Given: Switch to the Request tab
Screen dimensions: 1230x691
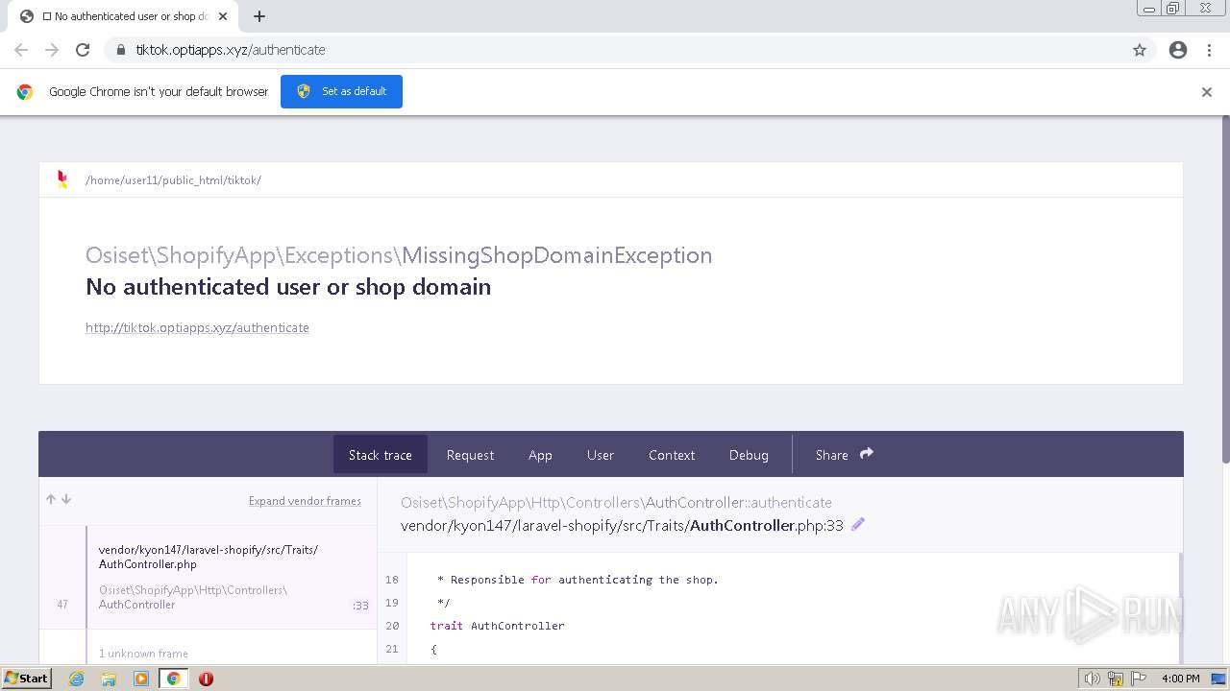Looking at the screenshot, I should point(470,455).
